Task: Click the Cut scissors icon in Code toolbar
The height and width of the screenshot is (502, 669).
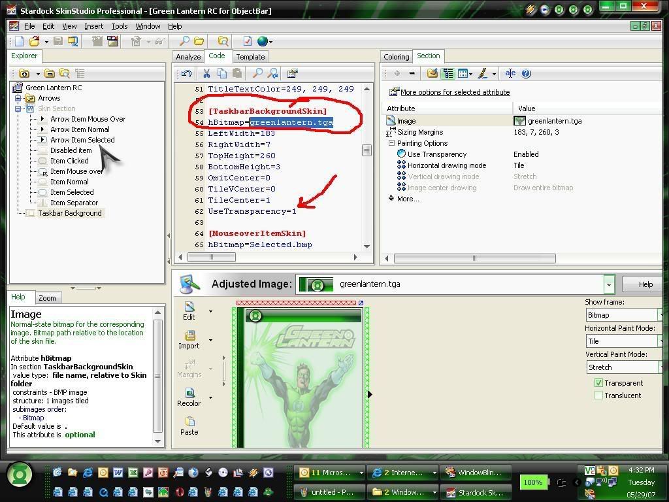Action: click(207, 73)
